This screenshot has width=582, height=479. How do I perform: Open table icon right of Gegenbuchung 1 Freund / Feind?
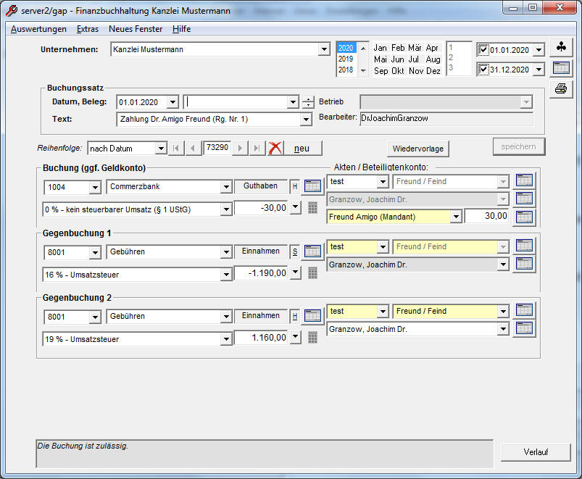pos(524,246)
